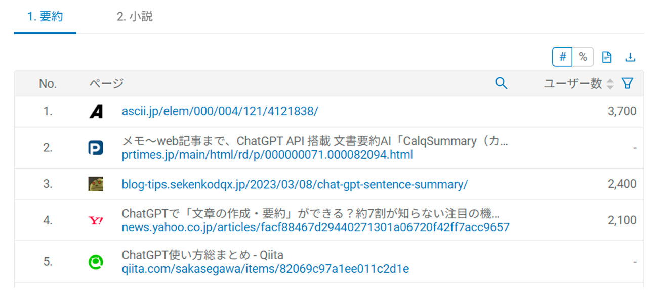Open the blog-tips.sekenkodqx.jp link
This screenshot has width=658, height=290.
click(x=295, y=184)
